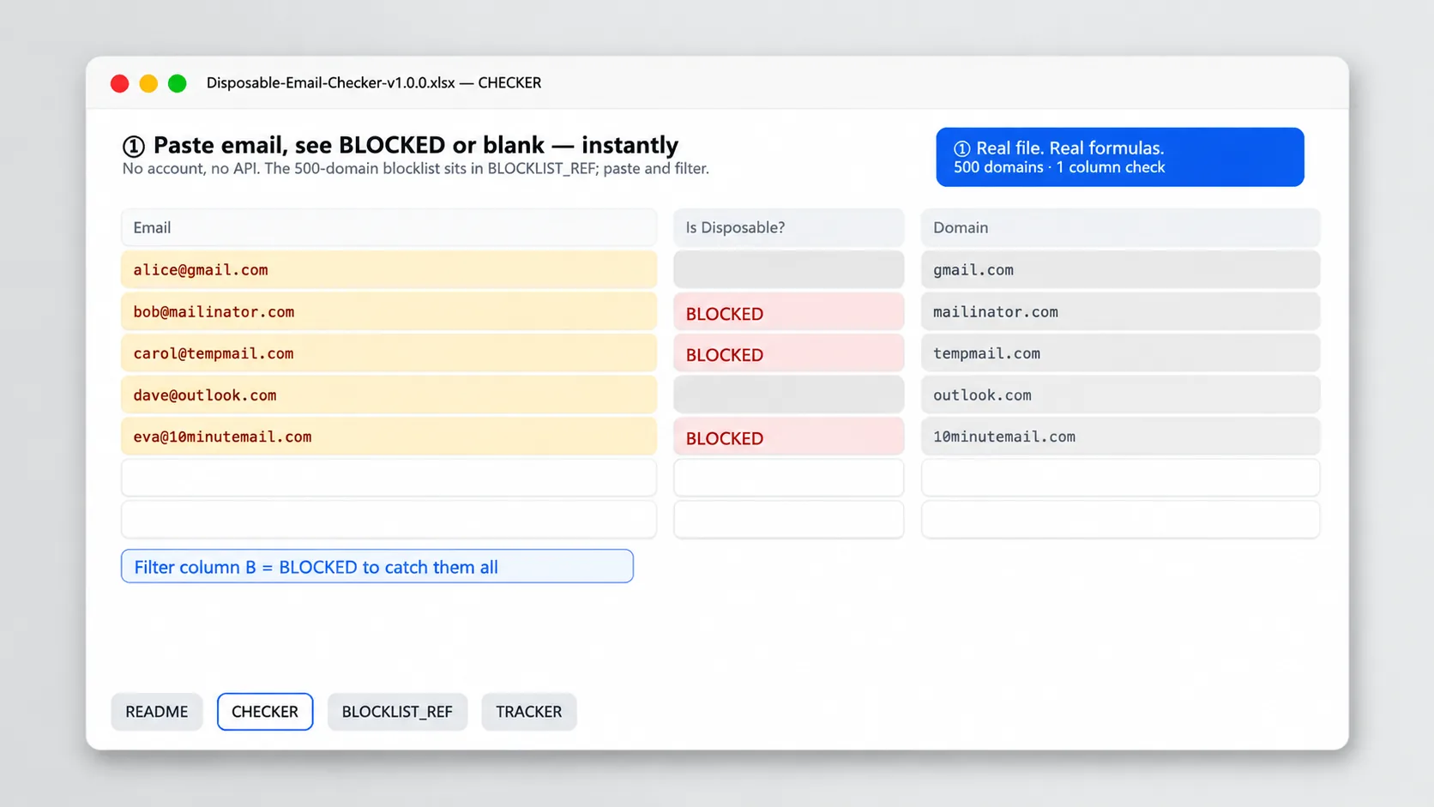
Task: Minimize the window with the yellow button
Action: [x=148, y=83]
